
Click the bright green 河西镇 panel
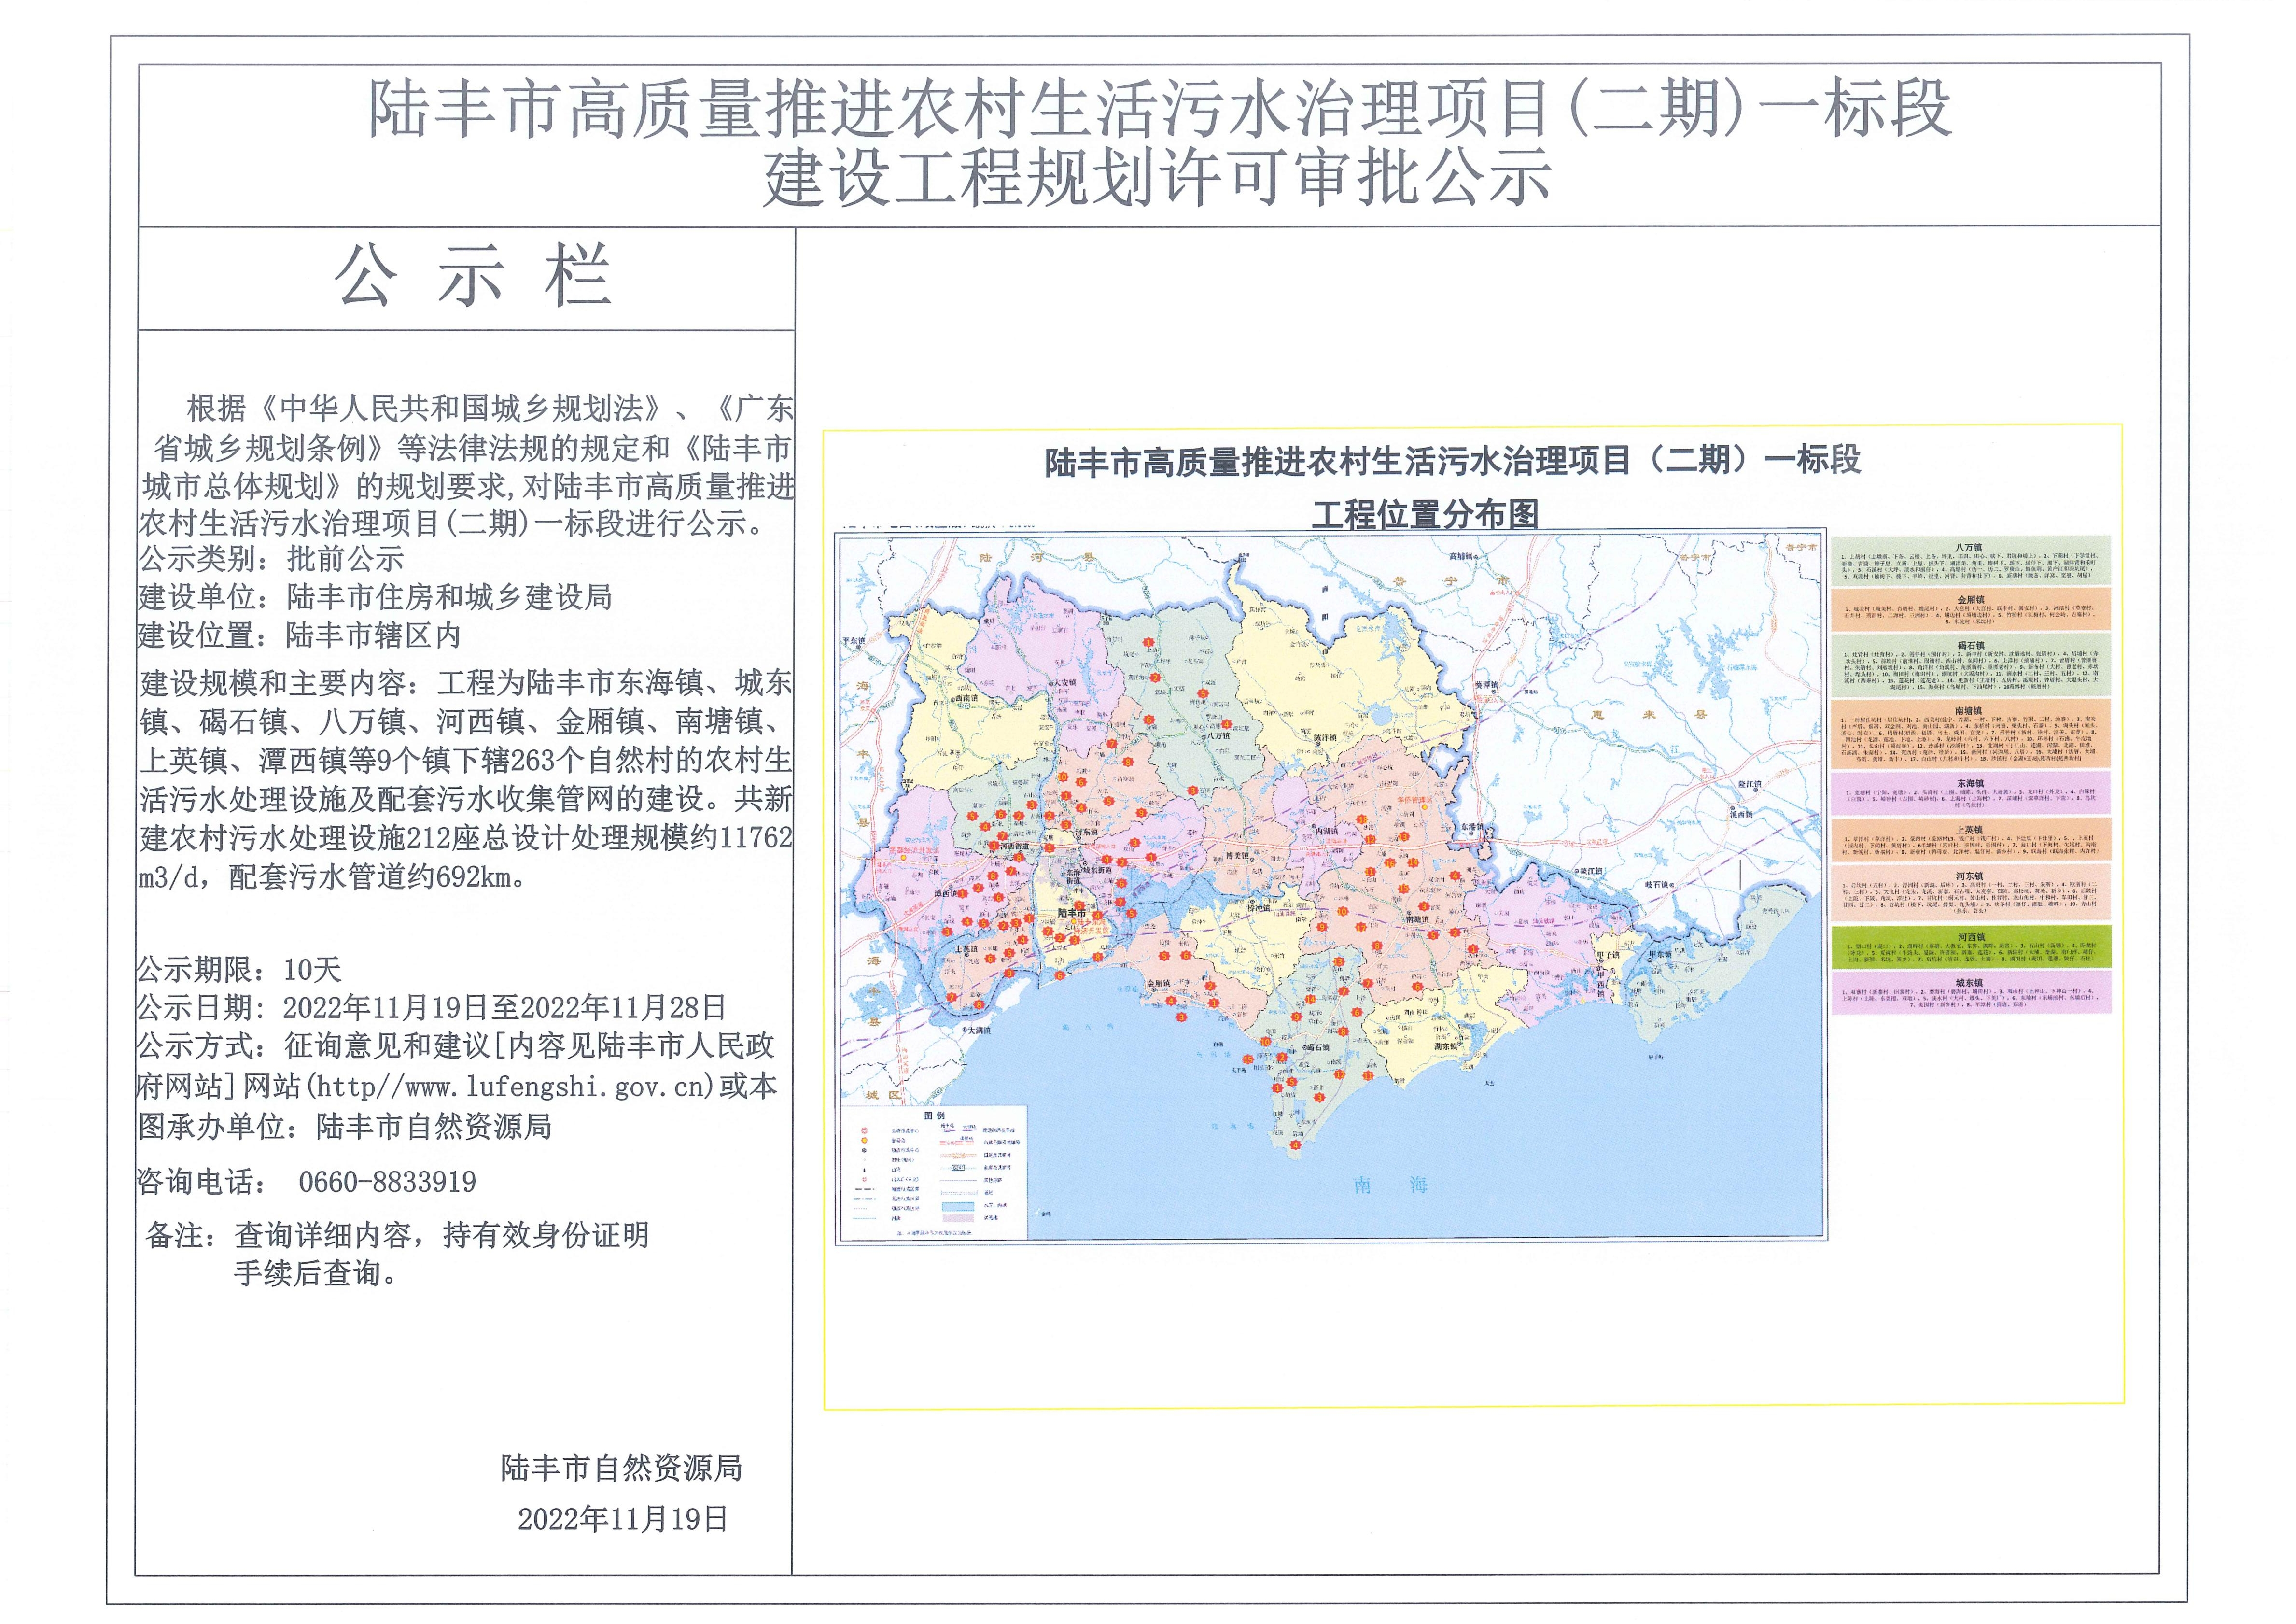1970,947
